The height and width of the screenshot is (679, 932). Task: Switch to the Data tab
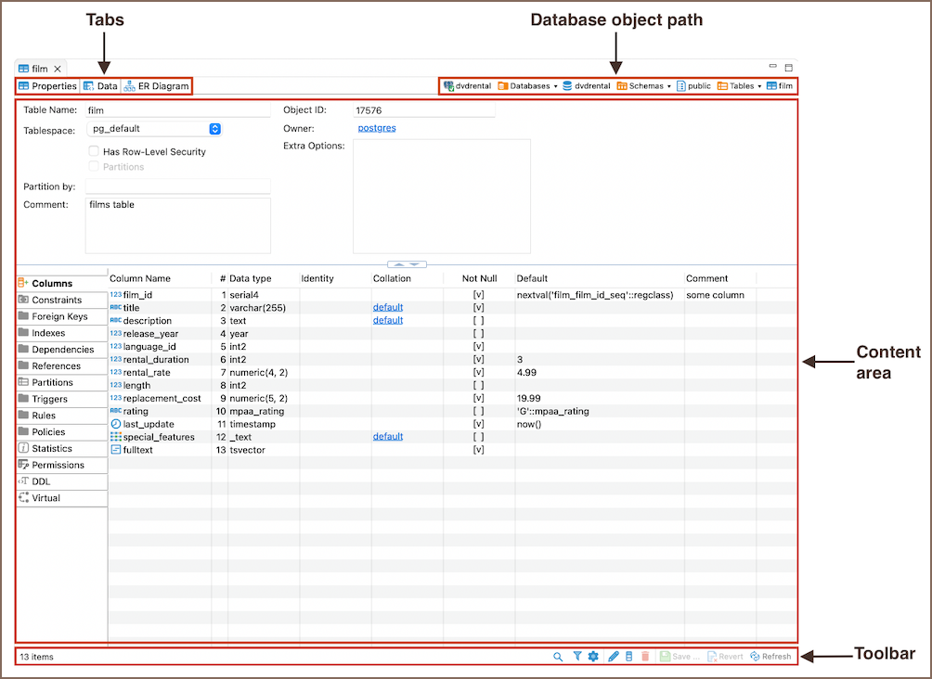pos(100,86)
